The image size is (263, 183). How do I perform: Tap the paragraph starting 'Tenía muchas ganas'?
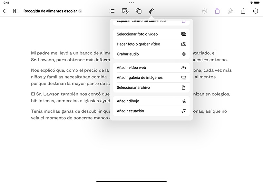(70, 115)
